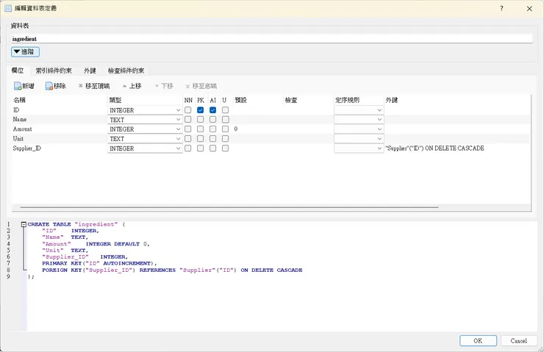Collapse the SQL code fold marker

click(24, 224)
